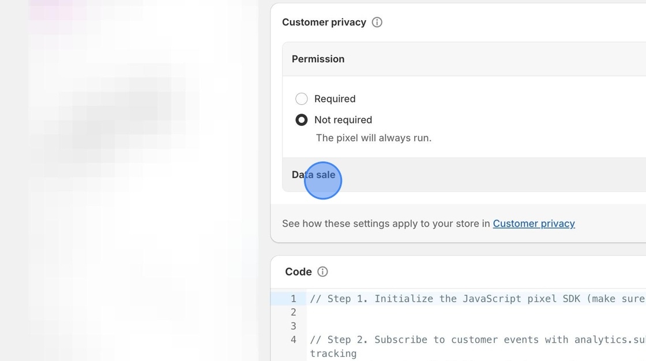Open the Customer privacy info tooltip
This screenshot has width=646, height=361.
tap(377, 22)
